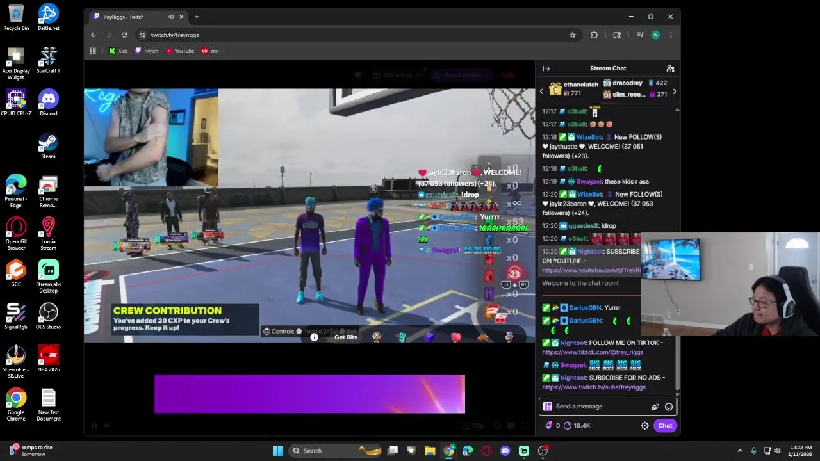The width and height of the screenshot is (820, 461).
Task: Click the SignalRgb desktop shortcut
Action: tap(16, 316)
